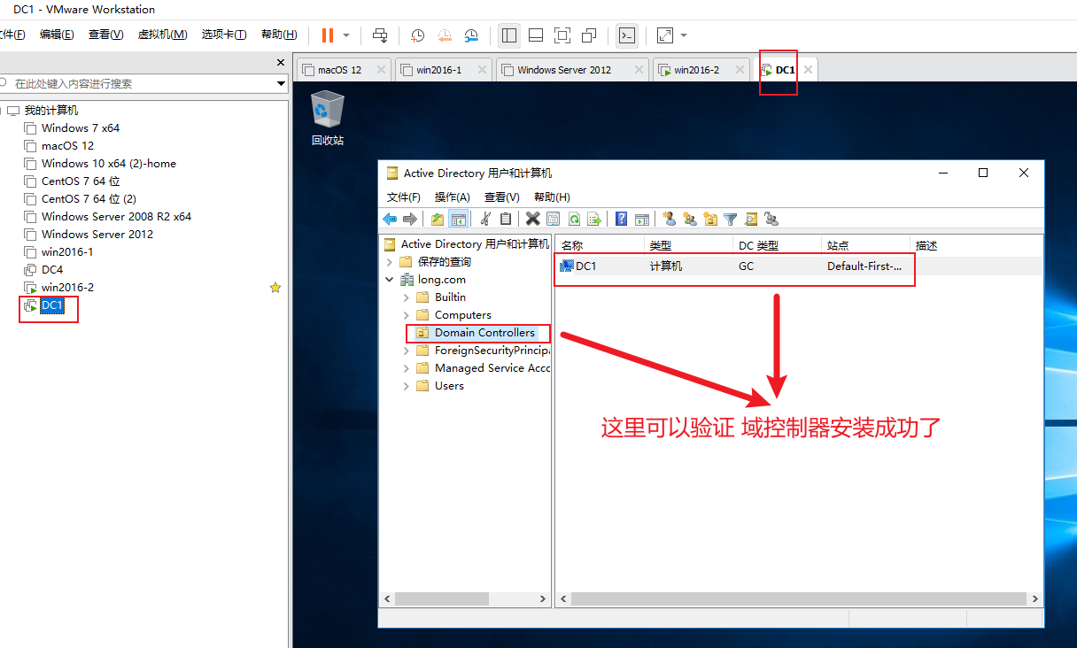Take a snapshot of this virtual machine
Screen dimensions: 1077x648
pos(417,35)
